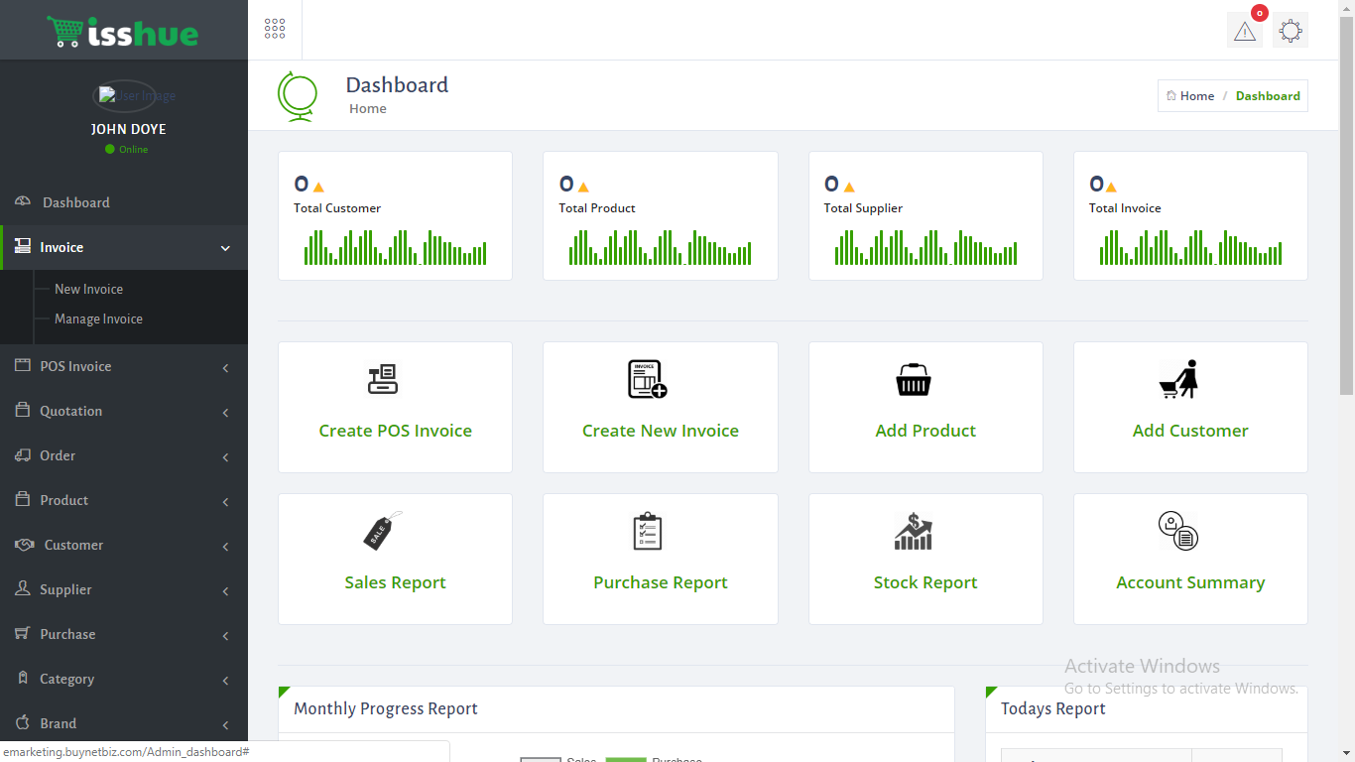Open the Create New Invoice link
The image size is (1355, 762).
coord(660,431)
